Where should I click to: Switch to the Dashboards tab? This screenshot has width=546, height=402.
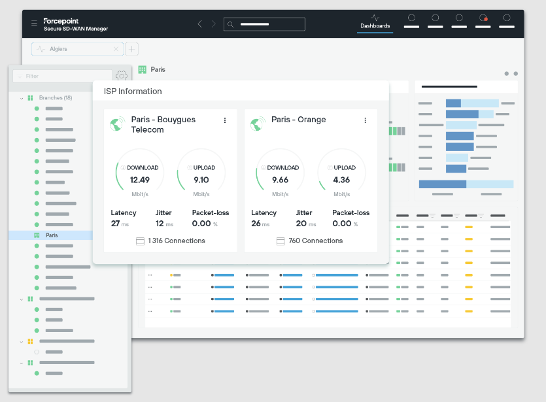(x=375, y=25)
